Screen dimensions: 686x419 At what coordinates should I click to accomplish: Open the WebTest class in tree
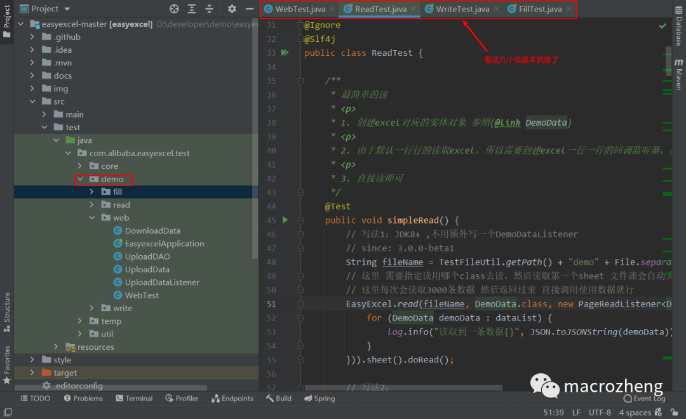click(142, 295)
